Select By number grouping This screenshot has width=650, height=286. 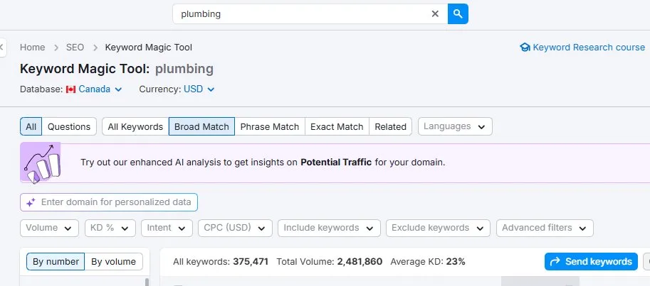click(56, 262)
